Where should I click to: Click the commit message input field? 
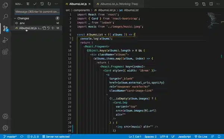[x=37, y=12]
